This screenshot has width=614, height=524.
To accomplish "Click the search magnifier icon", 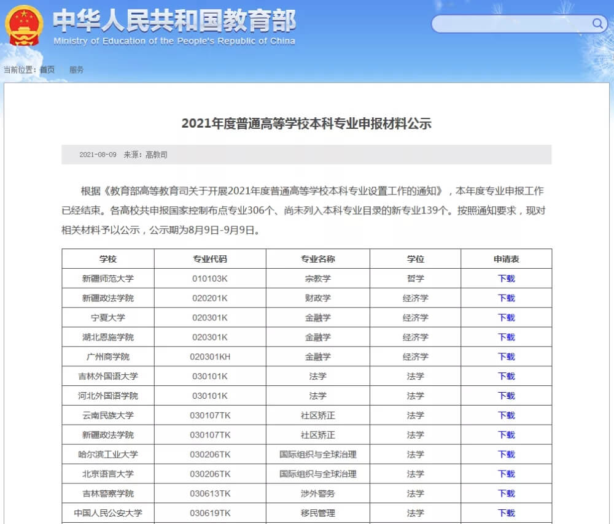I will tap(596, 23).
